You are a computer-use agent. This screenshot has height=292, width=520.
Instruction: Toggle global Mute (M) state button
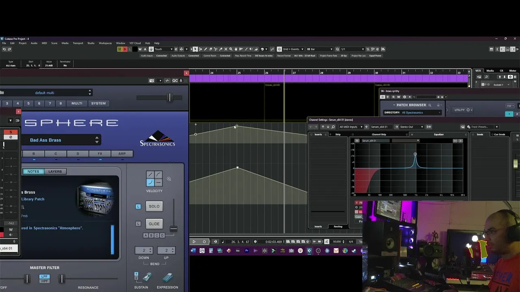pos(119,49)
